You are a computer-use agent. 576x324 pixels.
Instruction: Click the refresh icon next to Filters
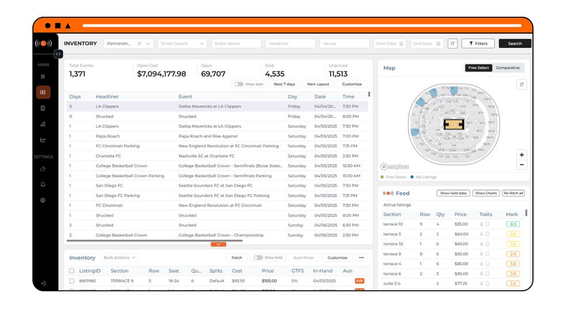453,43
